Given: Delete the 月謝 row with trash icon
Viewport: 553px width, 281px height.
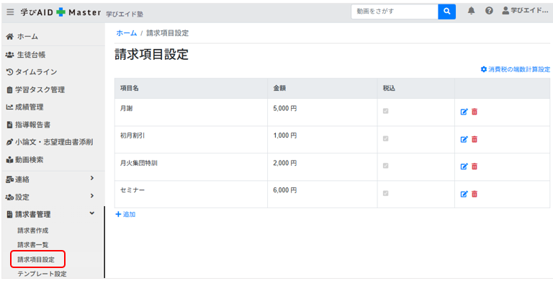Looking at the screenshot, I should pos(475,112).
